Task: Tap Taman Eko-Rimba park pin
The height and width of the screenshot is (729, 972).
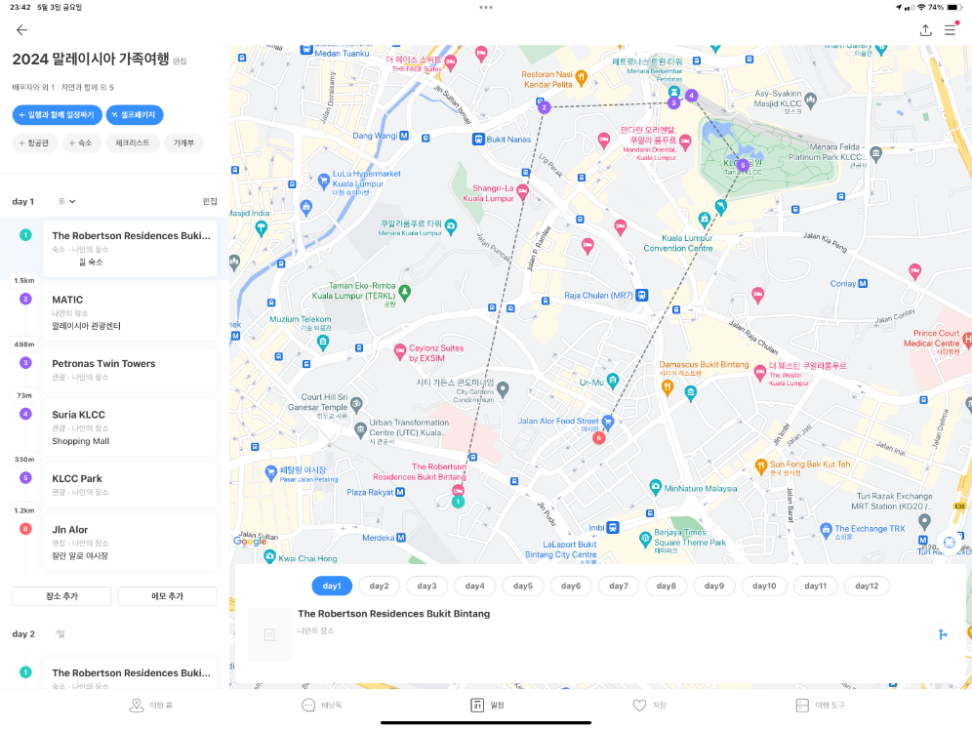Action: tap(404, 292)
